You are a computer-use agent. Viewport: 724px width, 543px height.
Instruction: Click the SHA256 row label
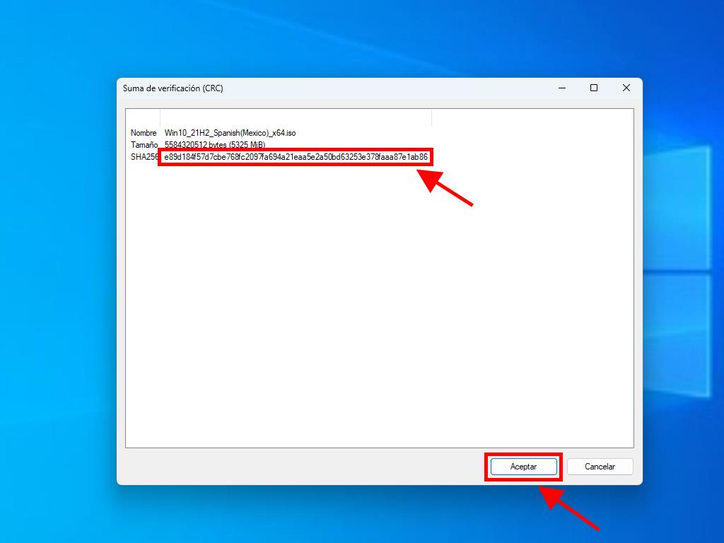click(144, 157)
